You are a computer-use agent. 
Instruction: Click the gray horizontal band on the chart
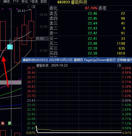tap(11, 82)
